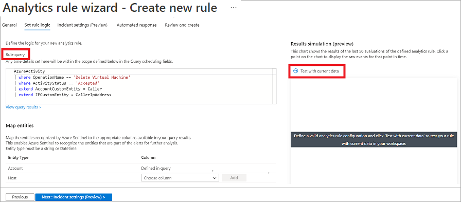This screenshot has height=202, width=461.
Task: Open the General tab
Action: 9,25
